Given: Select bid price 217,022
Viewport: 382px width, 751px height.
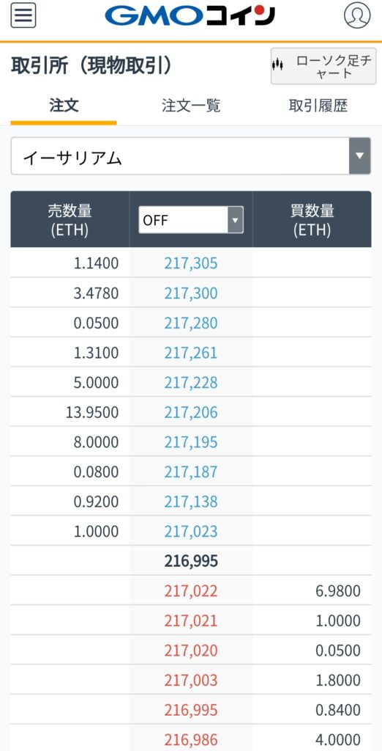Looking at the screenshot, I should (191, 591).
